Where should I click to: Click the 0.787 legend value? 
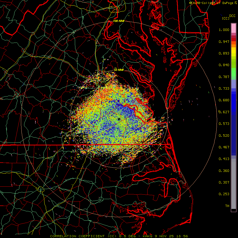[224, 77]
